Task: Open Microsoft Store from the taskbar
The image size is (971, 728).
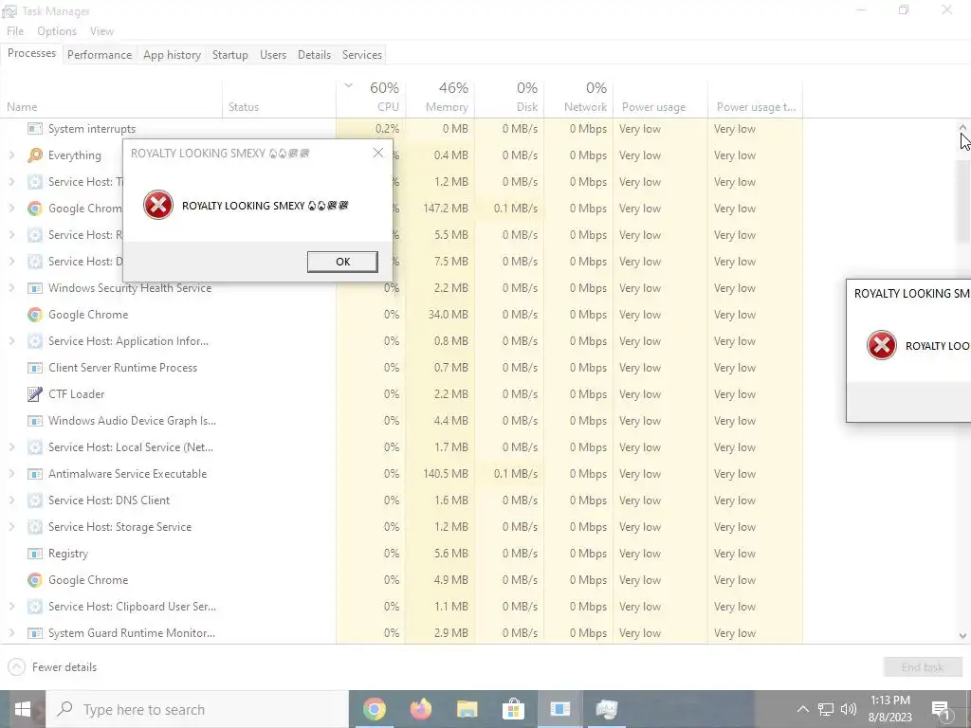Action: point(513,709)
